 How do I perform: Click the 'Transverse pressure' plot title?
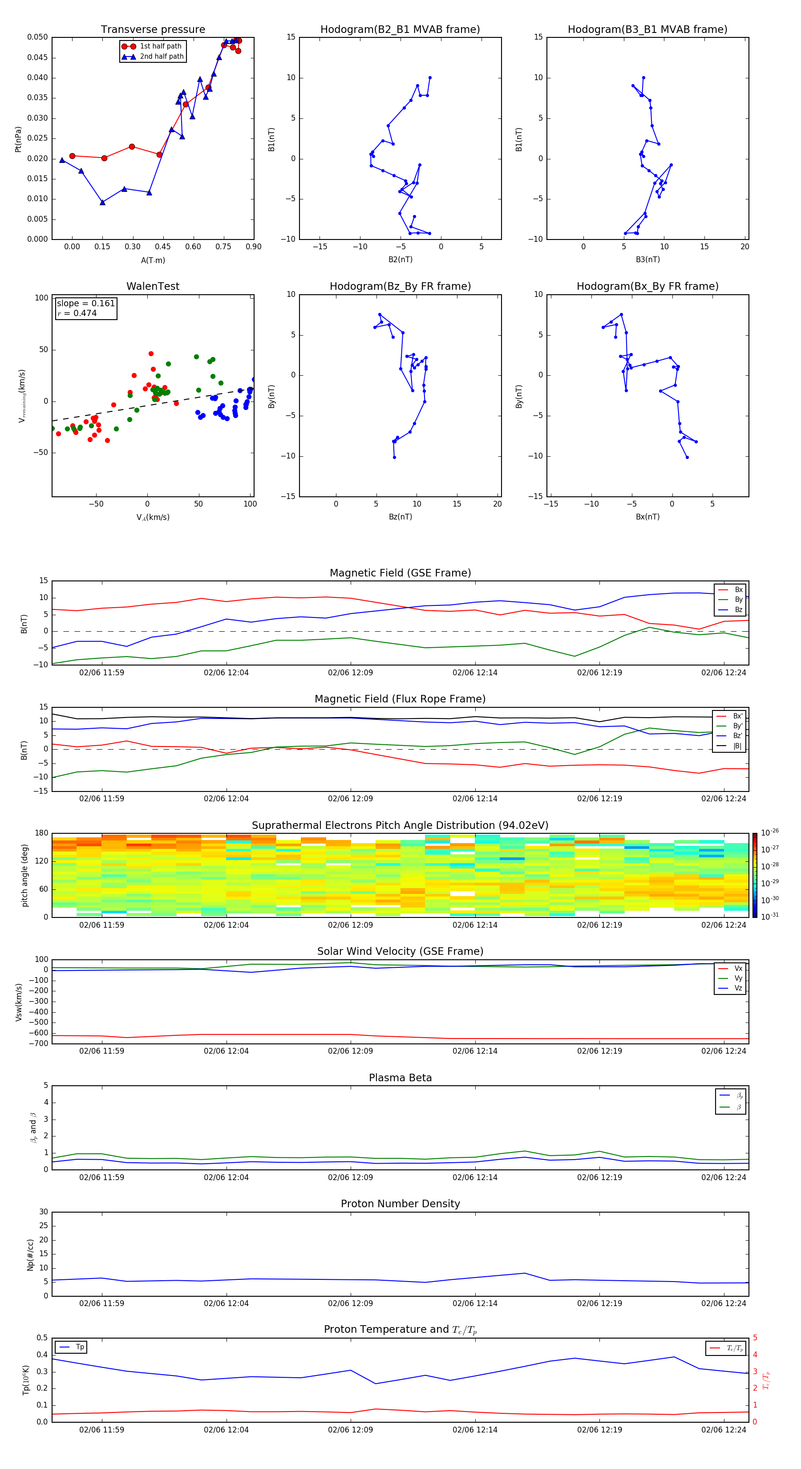153,30
